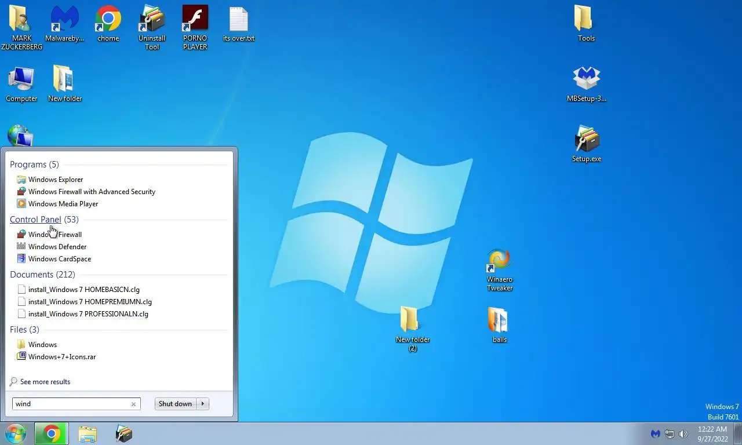Click the Windows Start orb
Viewport: 742px width, 445px height.
16,433
